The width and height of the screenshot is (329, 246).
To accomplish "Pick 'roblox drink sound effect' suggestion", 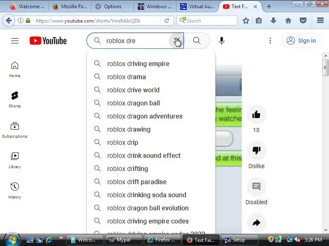I will [151, 156].
